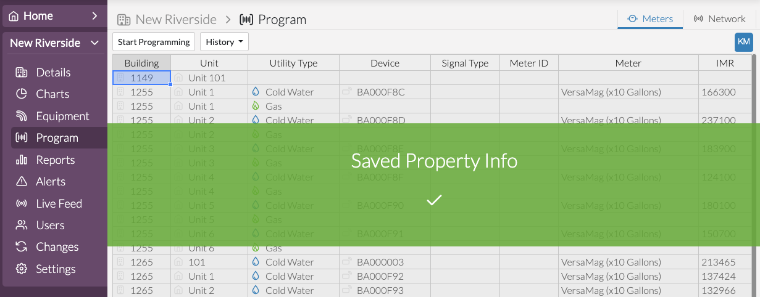
Task: Click water drop icon for BA000F8C row
Action: [x=256, y=91]
